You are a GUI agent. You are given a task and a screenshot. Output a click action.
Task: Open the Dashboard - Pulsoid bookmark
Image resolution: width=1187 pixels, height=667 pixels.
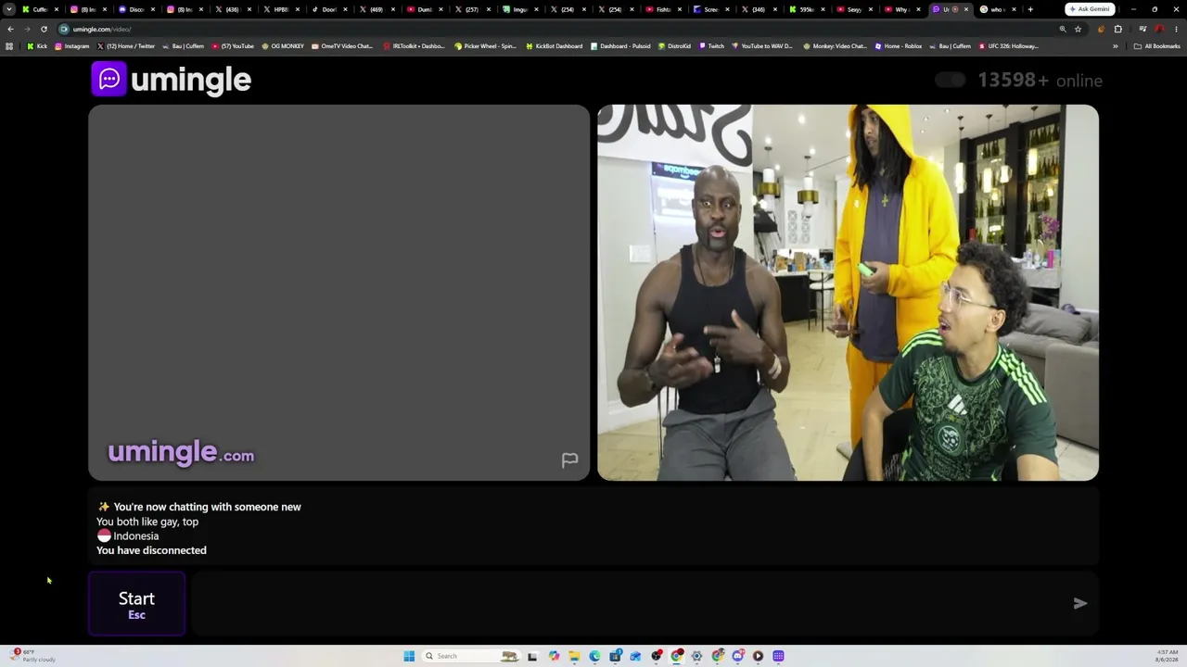620,45
